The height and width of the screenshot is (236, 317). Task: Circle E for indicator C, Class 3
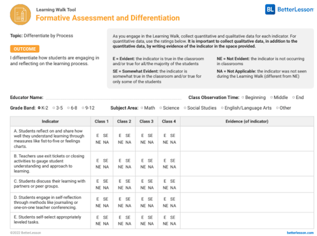pyautogui.click(x=142, y=181)
